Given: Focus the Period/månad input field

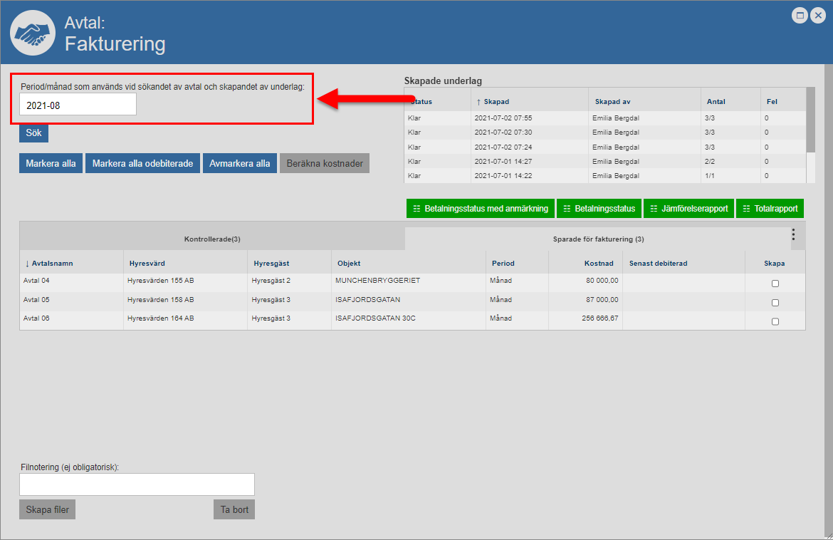Looking at the screenshot, I should (78, 105).
